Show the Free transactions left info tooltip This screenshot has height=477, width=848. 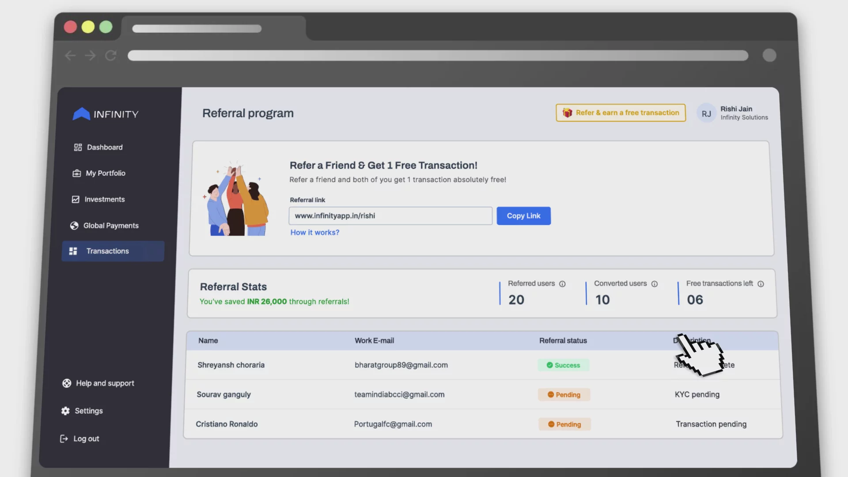pos(761,284)
